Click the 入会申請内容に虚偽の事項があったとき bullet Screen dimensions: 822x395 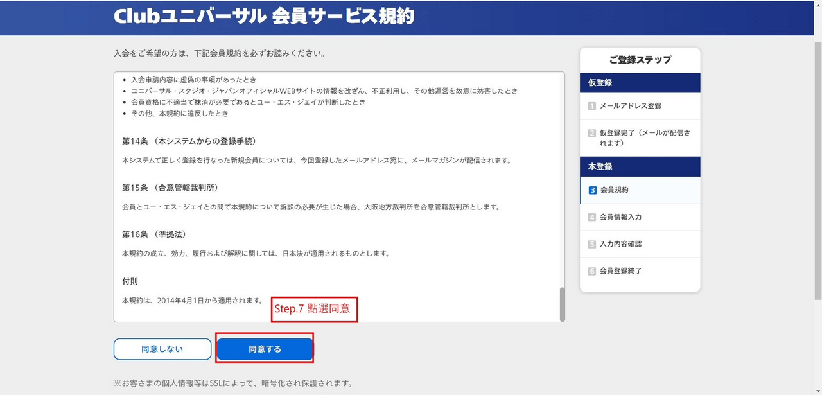click(x=193, y=80)
